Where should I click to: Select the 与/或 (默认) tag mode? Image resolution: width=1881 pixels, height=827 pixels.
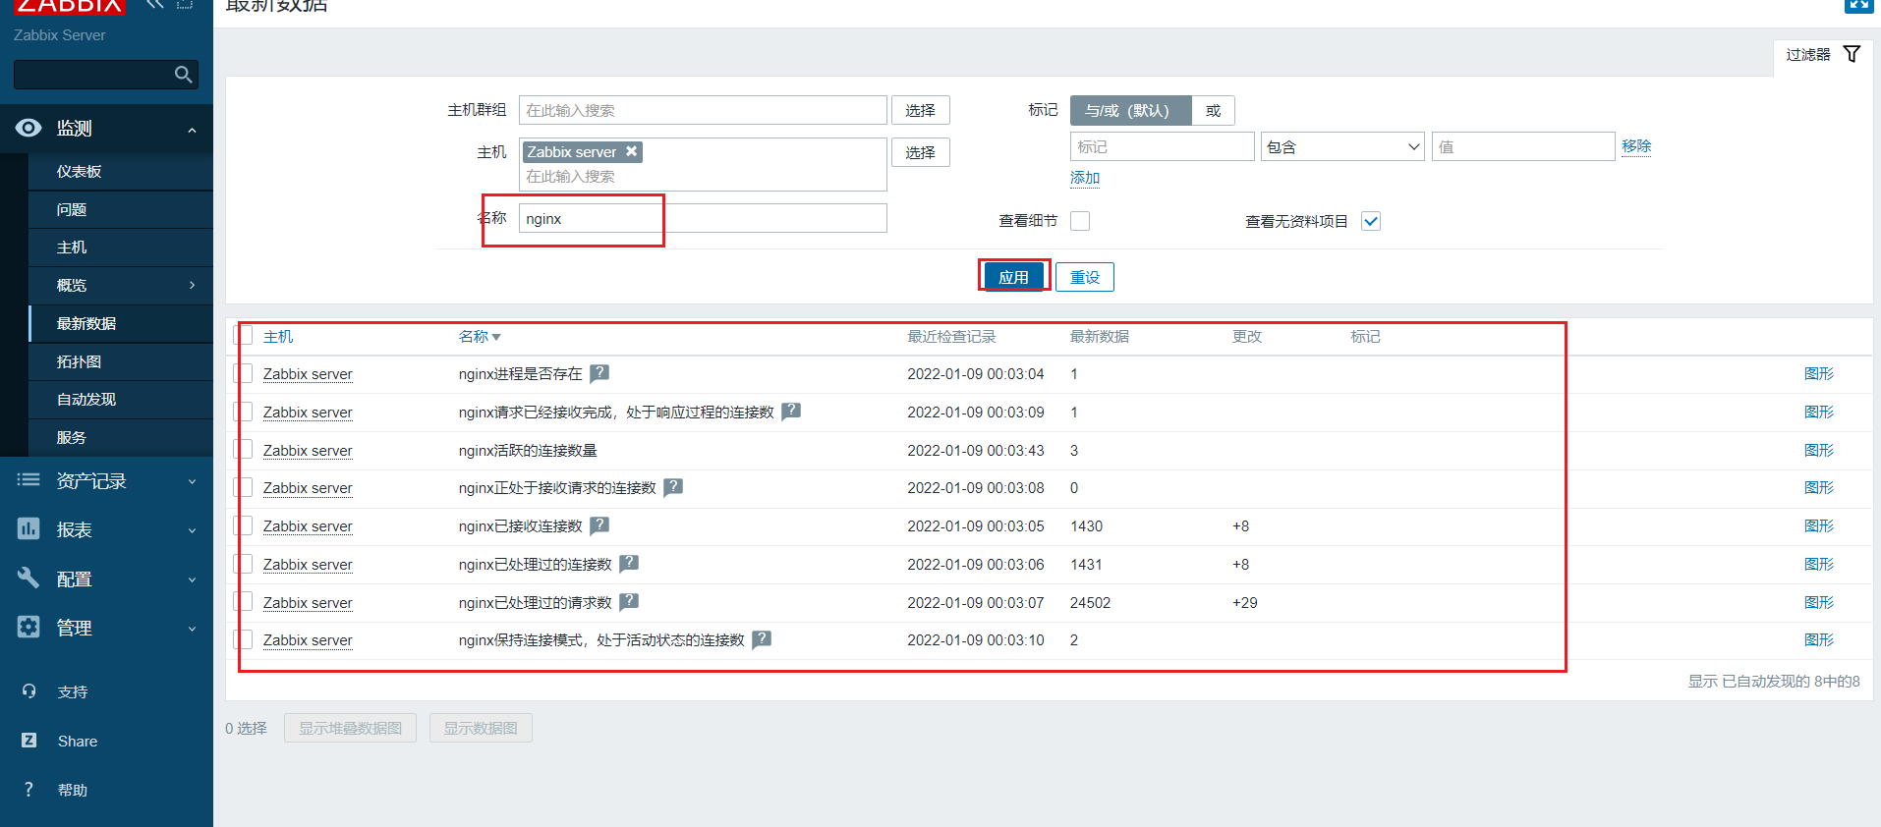click(x=1130, y=110)
